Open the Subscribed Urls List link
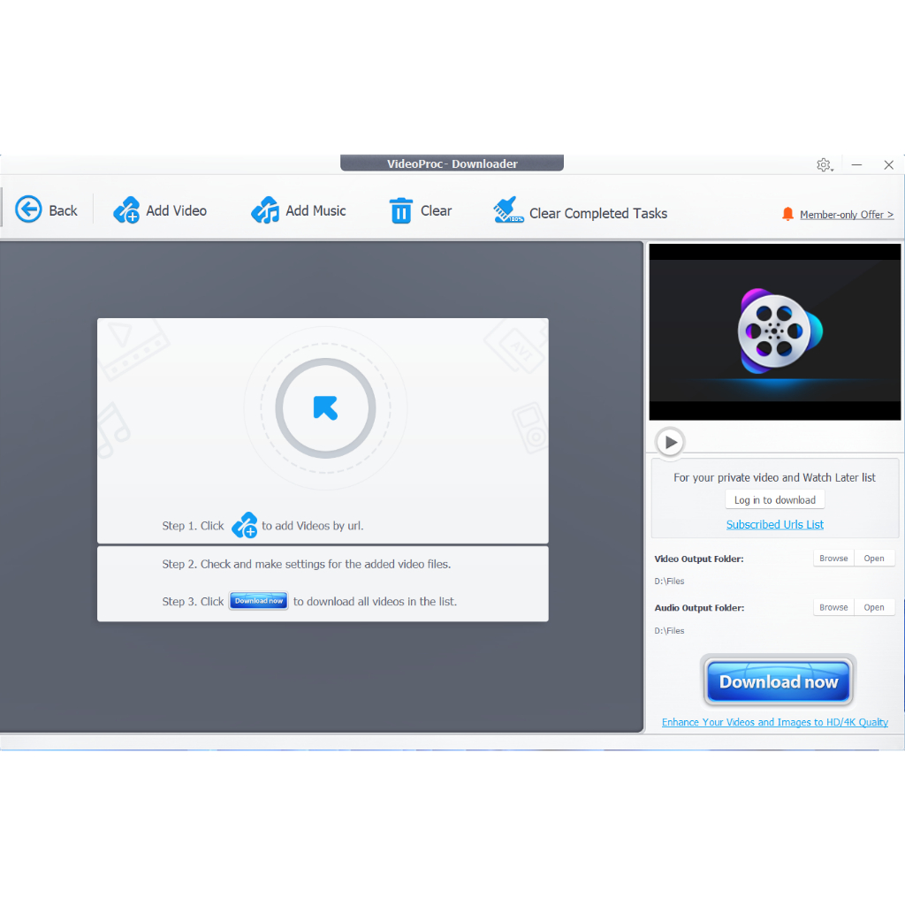Image resolution: width=905 pixels, height=905 pixels. point(775,524)
